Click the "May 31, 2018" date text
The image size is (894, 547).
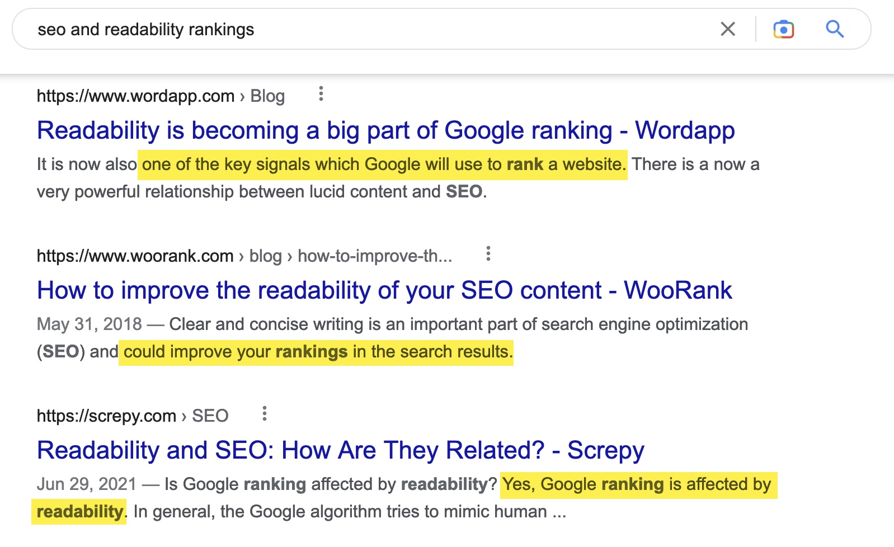(x=90, y=324)
